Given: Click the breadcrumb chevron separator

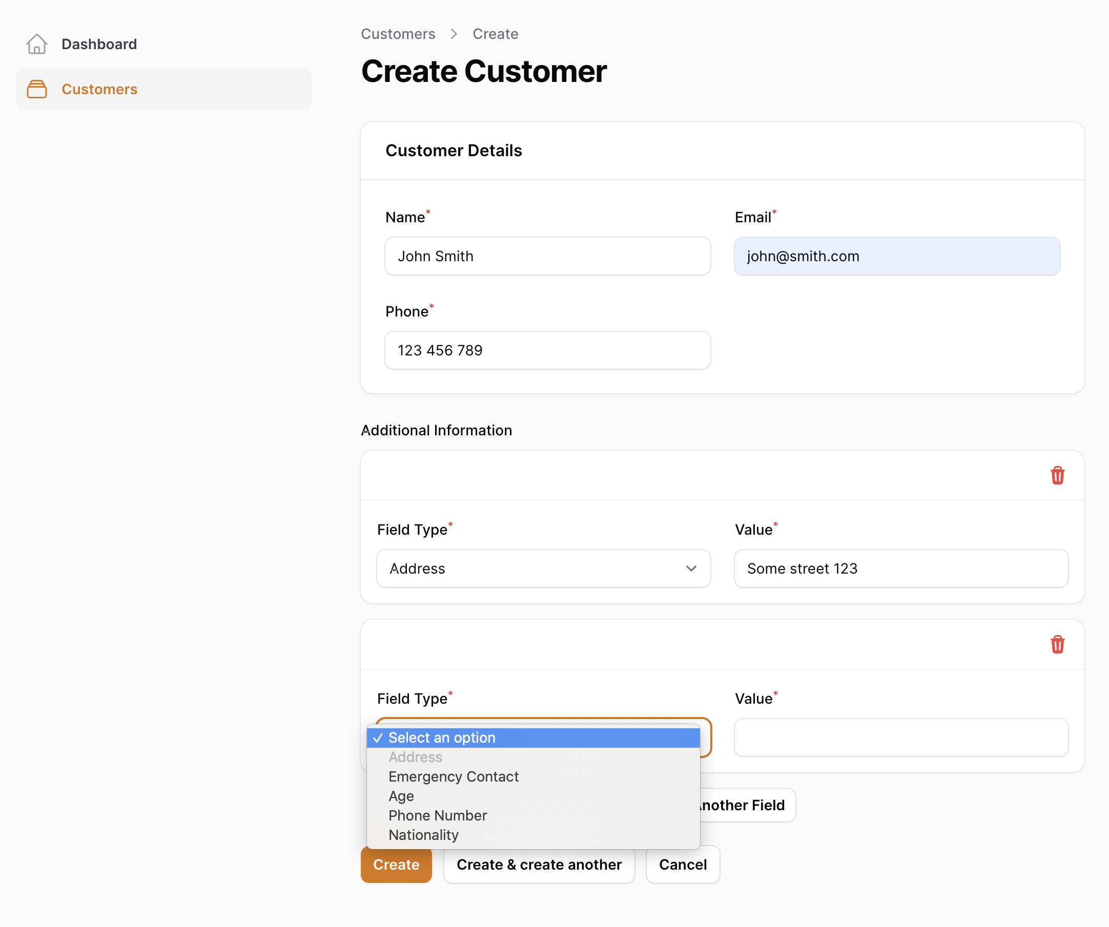Looking at the screenshot, I should click(454, 34).
